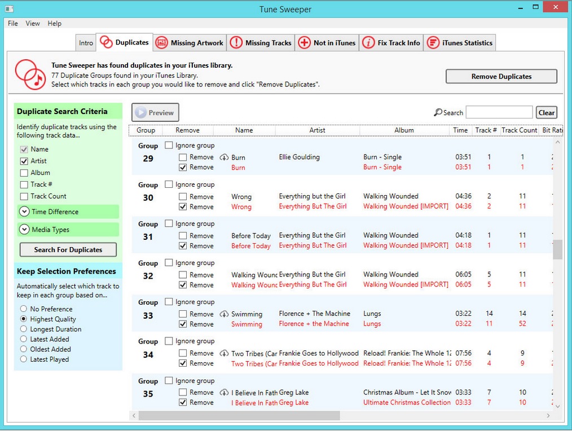Click into the Search text field
Viewport: 572px width, 431px height.
499,112
